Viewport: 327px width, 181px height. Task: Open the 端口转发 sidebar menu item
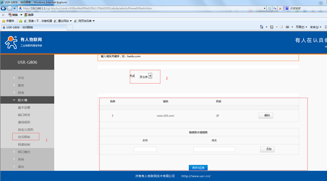click(24, 115)
